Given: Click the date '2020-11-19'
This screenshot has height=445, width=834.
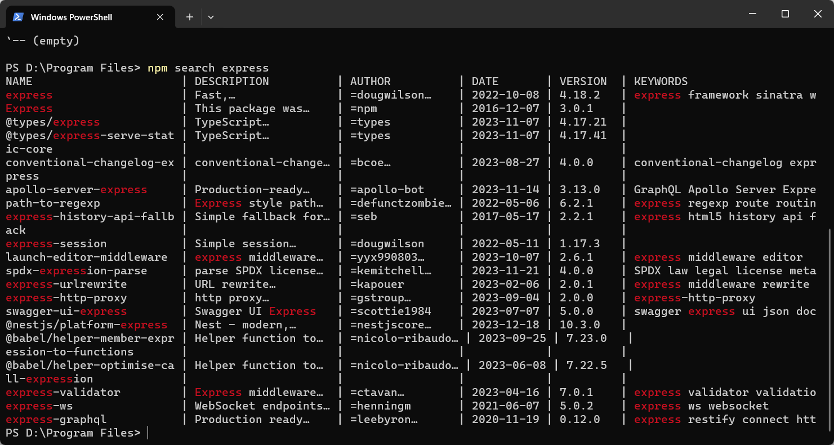Looking at the screenshot, I should tap(506, 420).
